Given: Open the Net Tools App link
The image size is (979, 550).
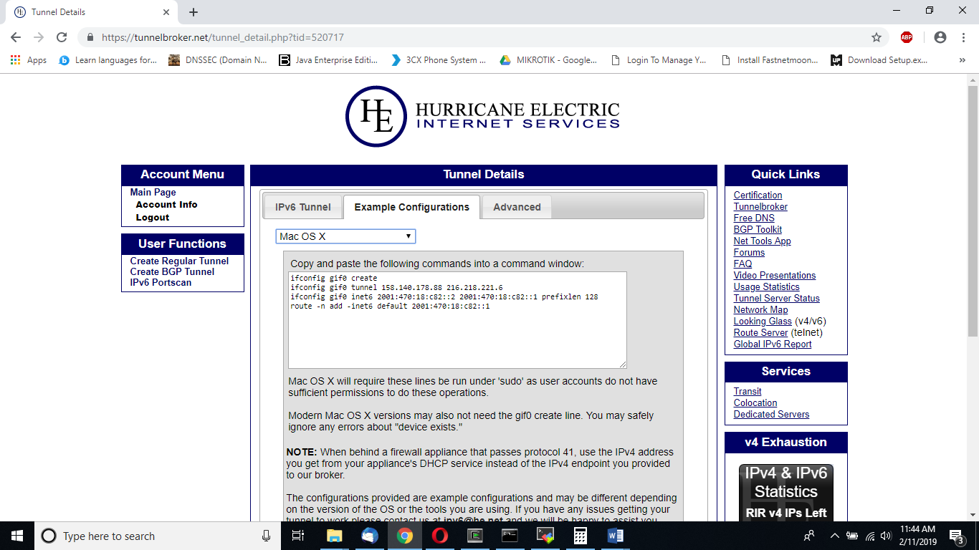Looking at the screenshot, I should pyautogui.click(x=762, y=241).
